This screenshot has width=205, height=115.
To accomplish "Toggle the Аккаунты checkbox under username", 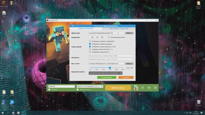I will (49, 89).
